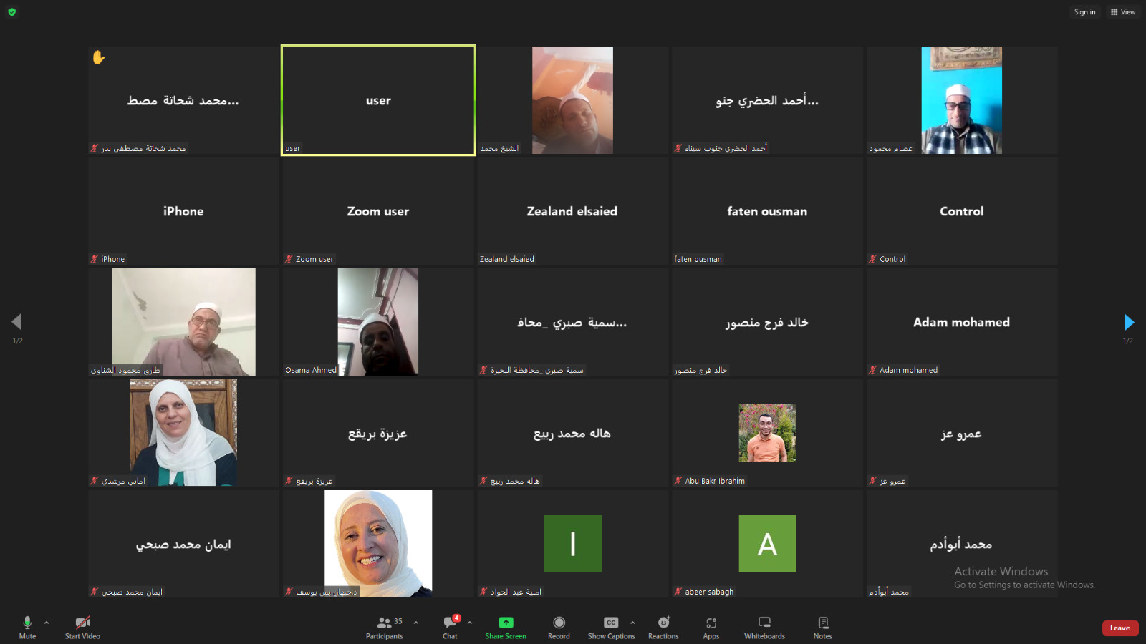Open the Participants panel

tap(385, 627)
